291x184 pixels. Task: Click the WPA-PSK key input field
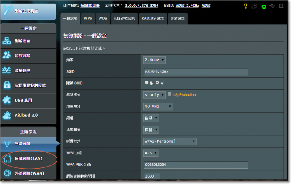[x=196, y=165]
